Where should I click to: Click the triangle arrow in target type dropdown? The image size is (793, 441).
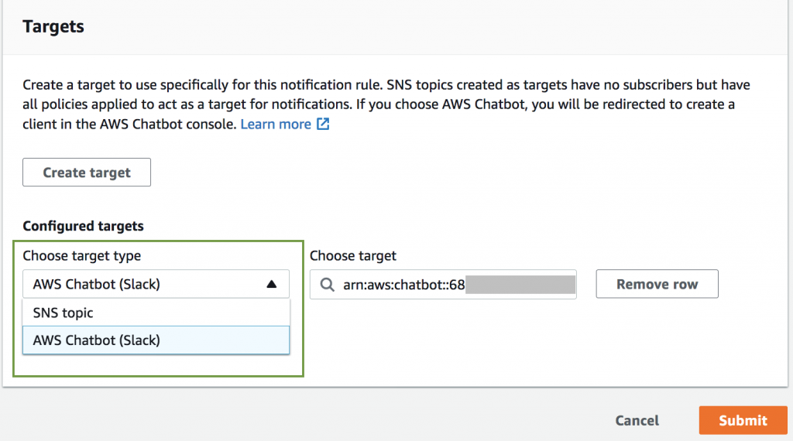tap(271, 284)
